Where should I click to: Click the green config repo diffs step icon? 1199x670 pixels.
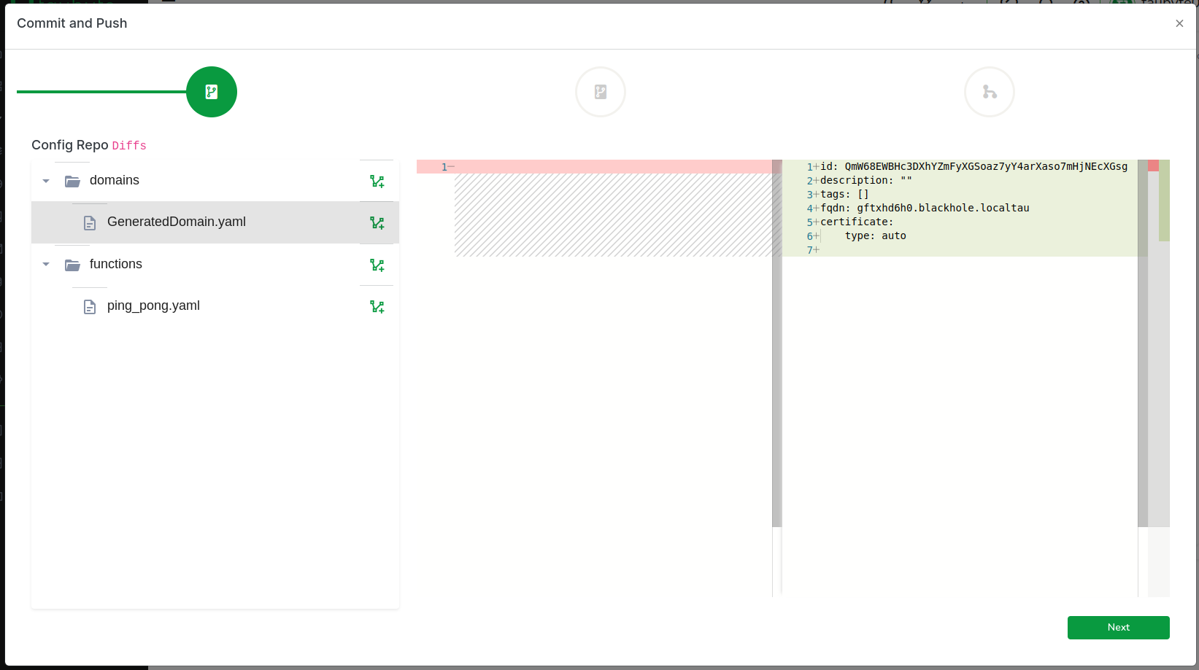[212, 92]
